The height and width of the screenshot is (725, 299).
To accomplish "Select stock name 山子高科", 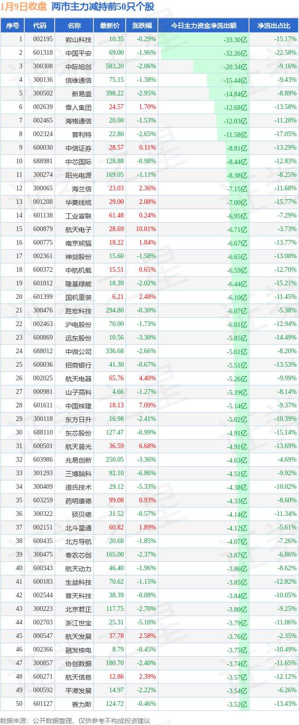I will (79, 392).
